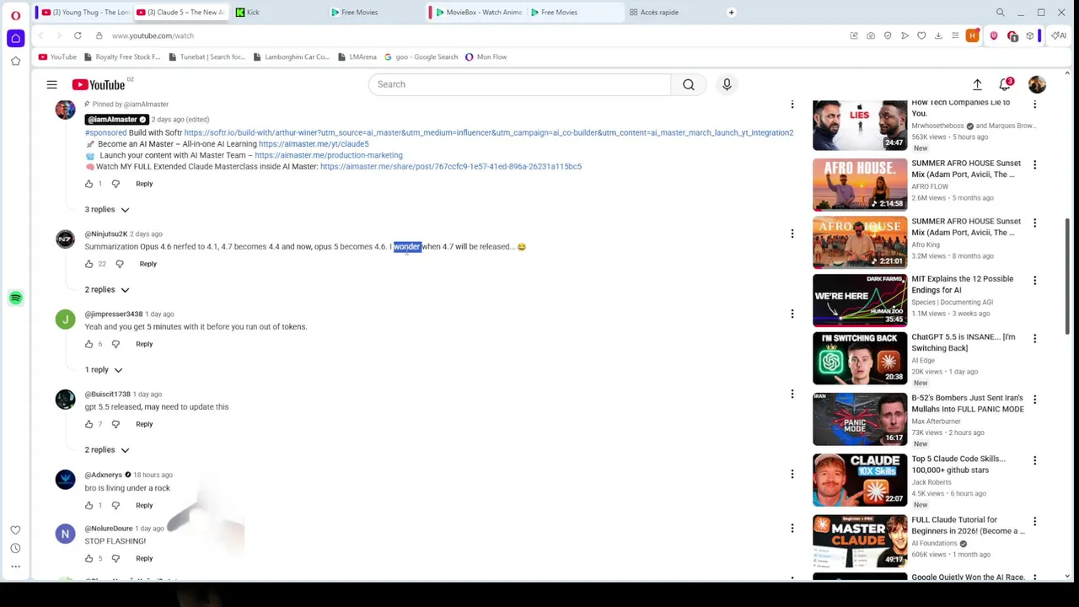Open MASTER CLAUDE tutorial video thumbnail
1079x607 pixels.
tap(860, 540)
